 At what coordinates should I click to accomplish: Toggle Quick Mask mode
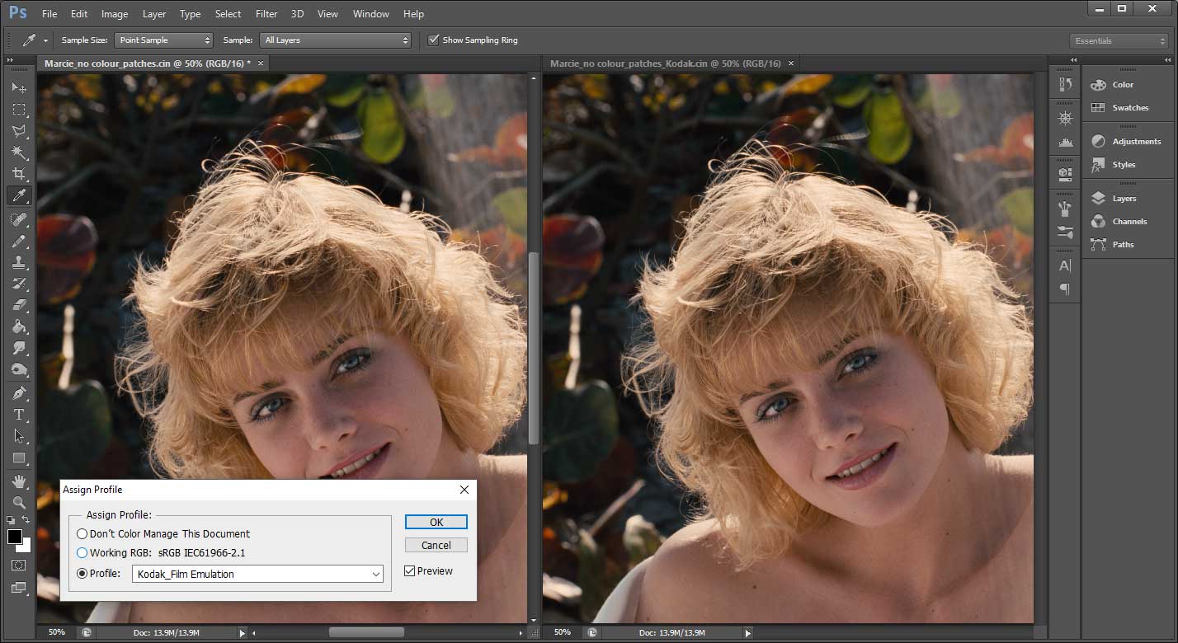[19, 566]
